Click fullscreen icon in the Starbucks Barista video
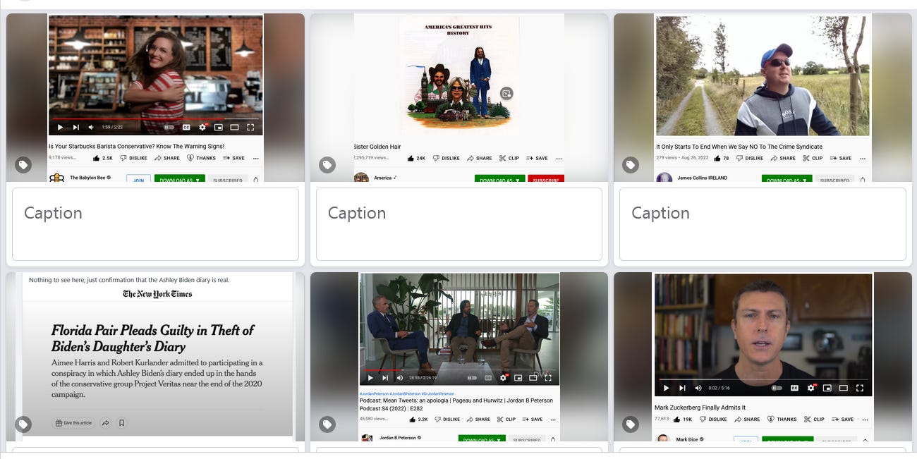 click(250, 128)
